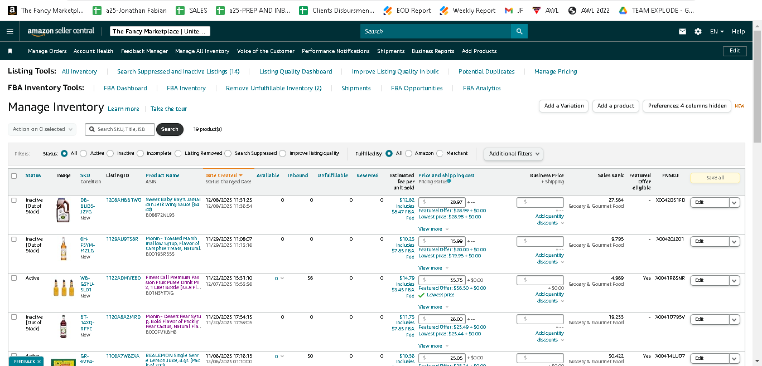The width and height of the screenshot is (762, 366).
Task: Open the Take the tour link
Action: pyautogui.click(x=168, y=109)
